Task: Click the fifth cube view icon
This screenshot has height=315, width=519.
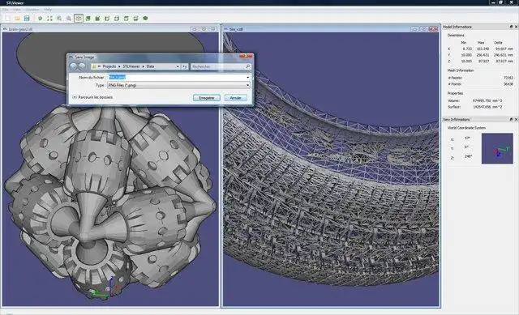Action: point(127,18)
